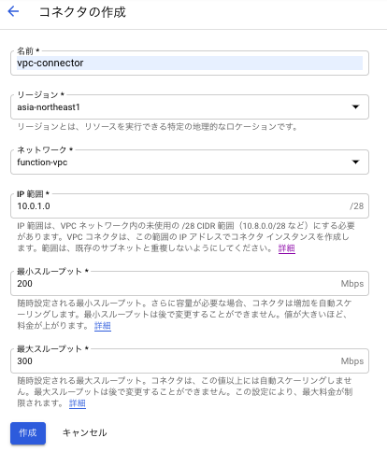Click the Mbps suffix in 最小スループット field
This screenshot has height=452, width=387.
[352, 284]
